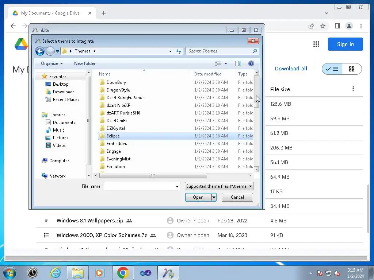Select the EveningMist folder
Screen dimensions: 374x280
(x=118, y=159)
